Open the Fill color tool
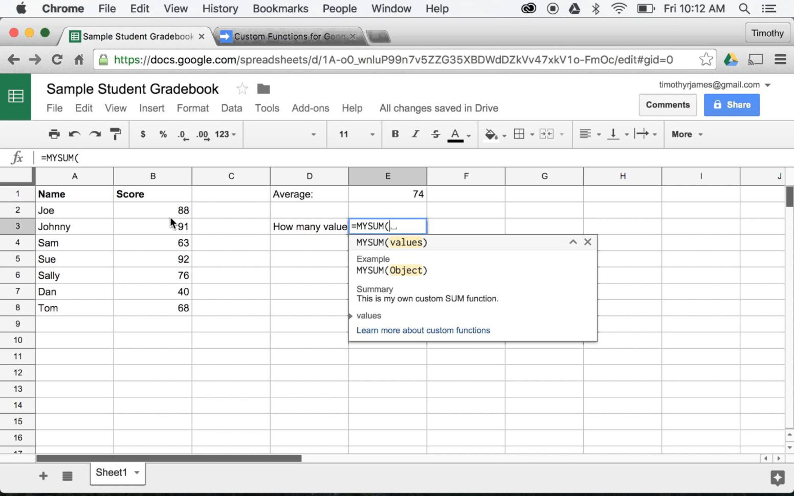This screenshot has height=496, width=794. [x=492, y=134]
